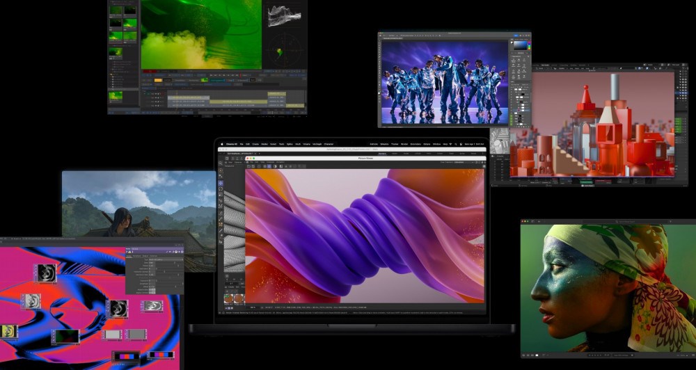Select the first material thumbnail in Cinema 4D
This screenshot has height=370, width=696.
228,300
